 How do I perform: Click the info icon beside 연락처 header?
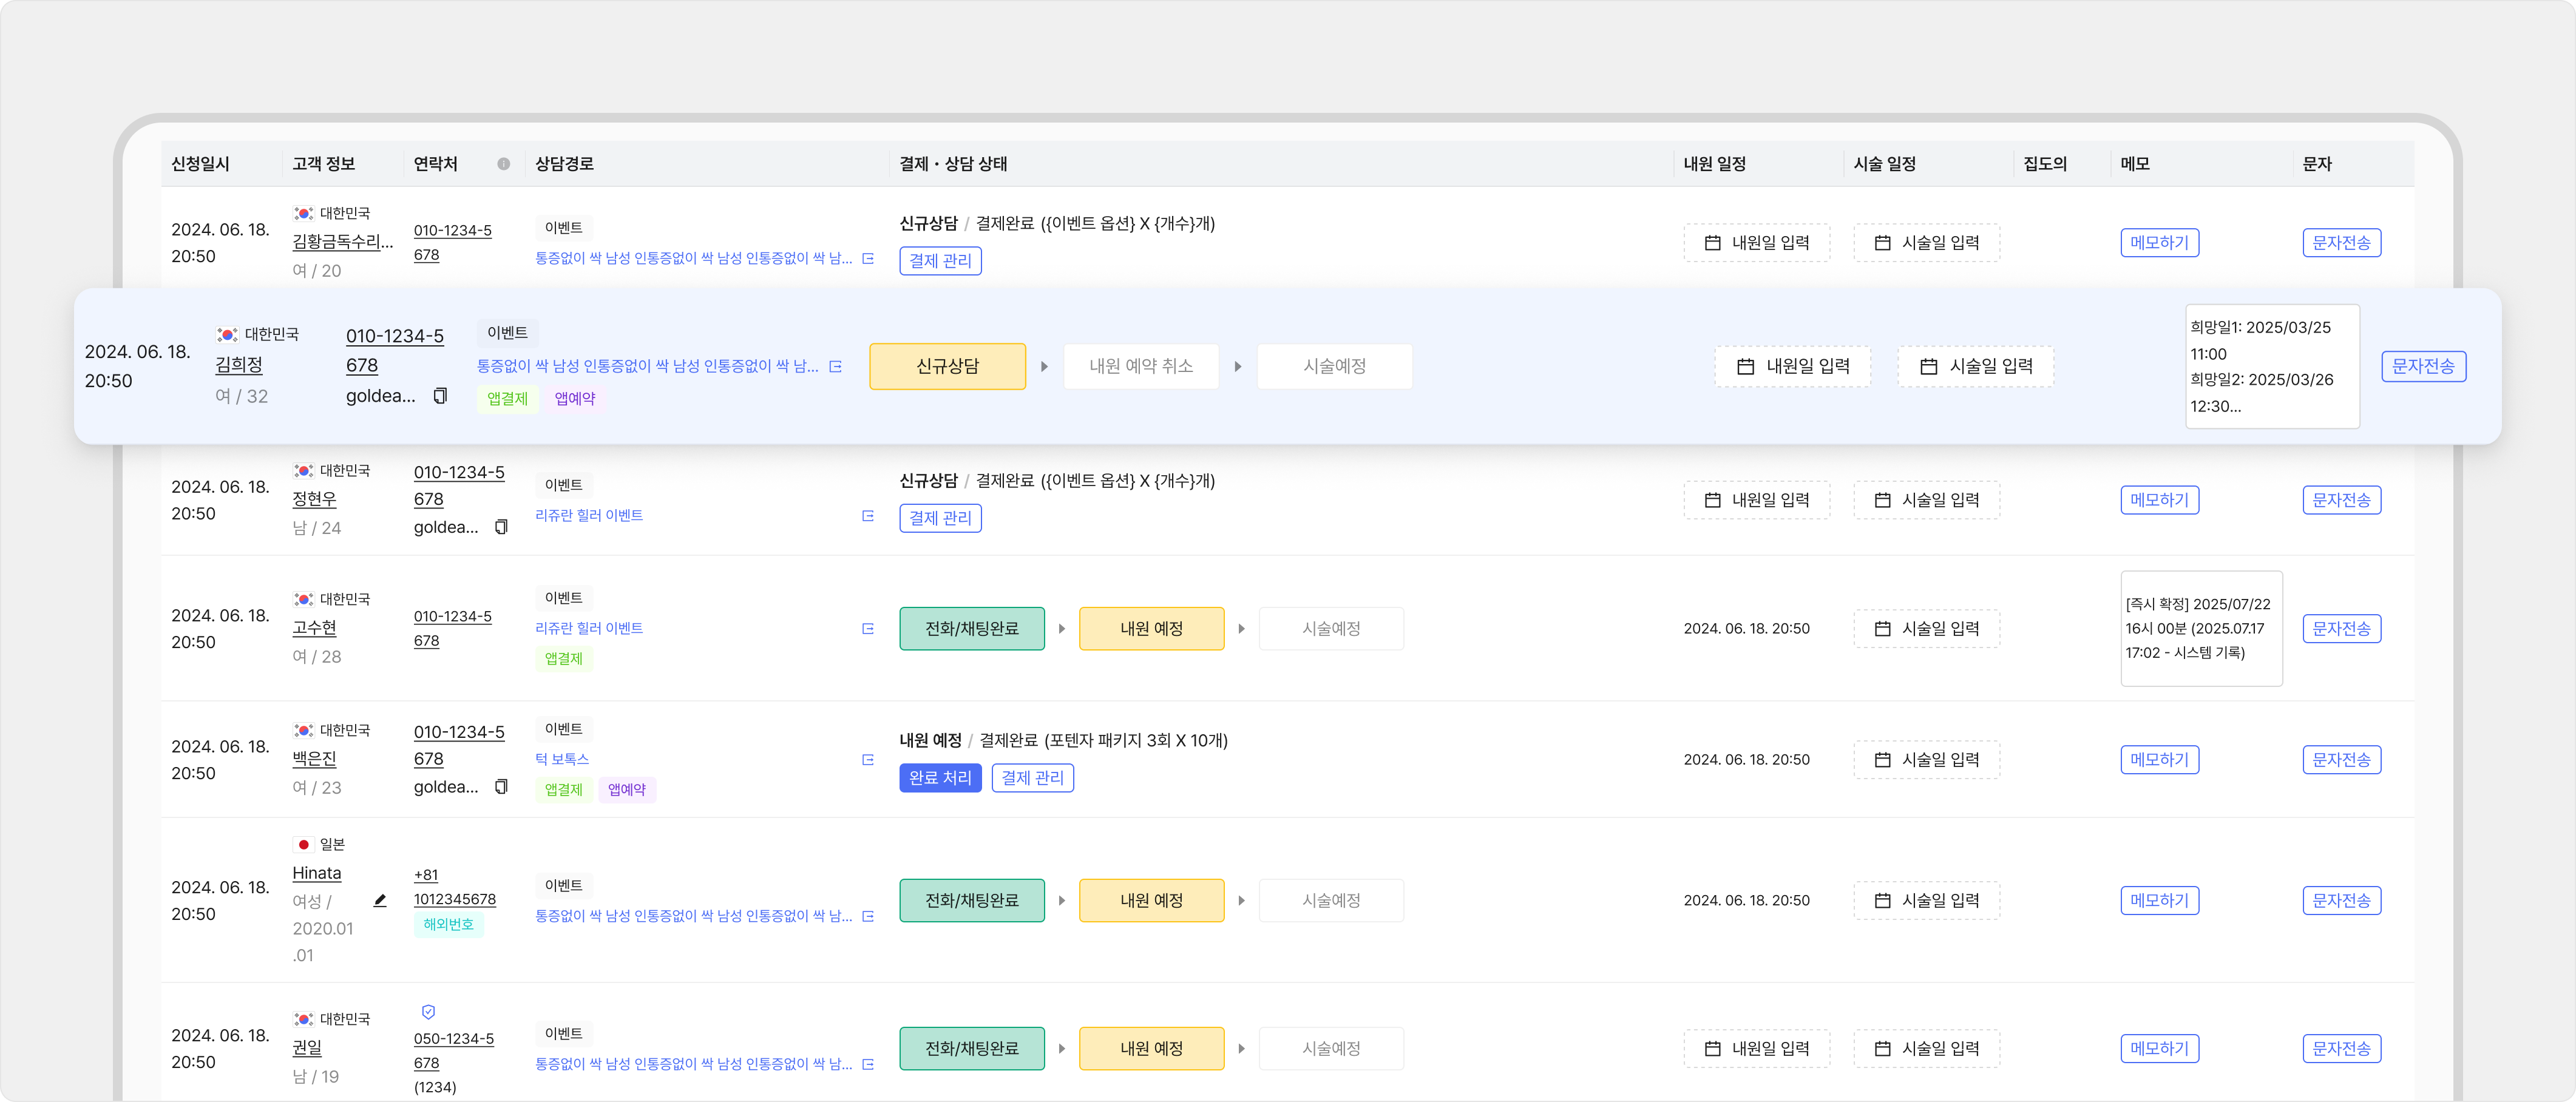[504, 164]
